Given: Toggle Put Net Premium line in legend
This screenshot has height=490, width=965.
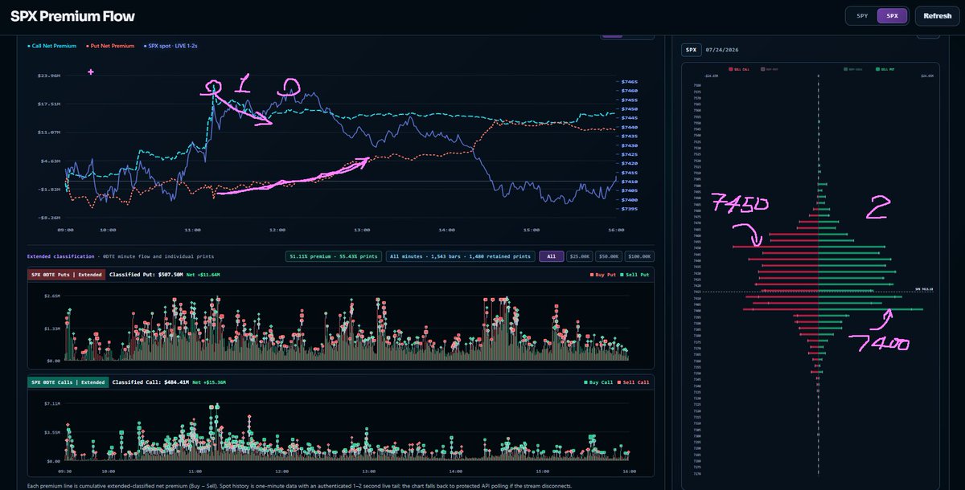Looking at the screenshot, I should tap(109, 46).
